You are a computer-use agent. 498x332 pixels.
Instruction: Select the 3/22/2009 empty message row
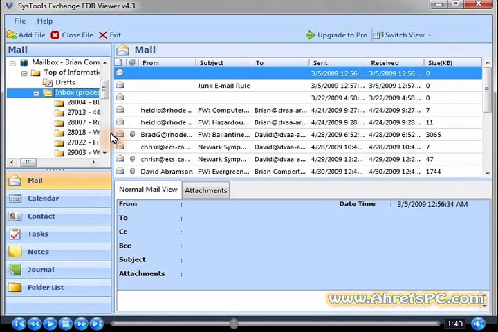coord(298,98)
